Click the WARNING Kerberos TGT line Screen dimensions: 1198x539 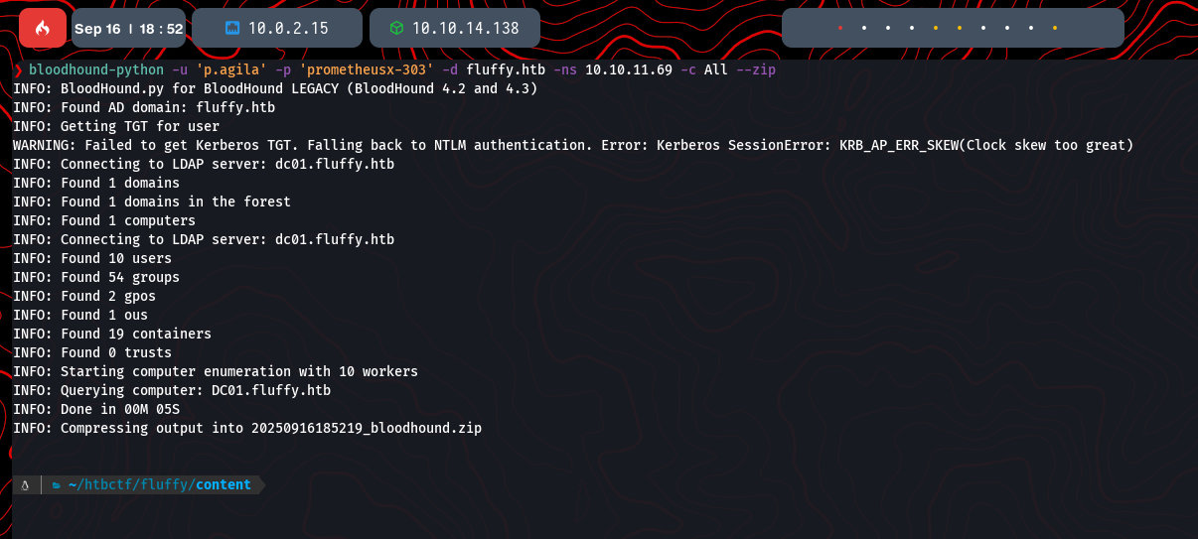point(572,145)
